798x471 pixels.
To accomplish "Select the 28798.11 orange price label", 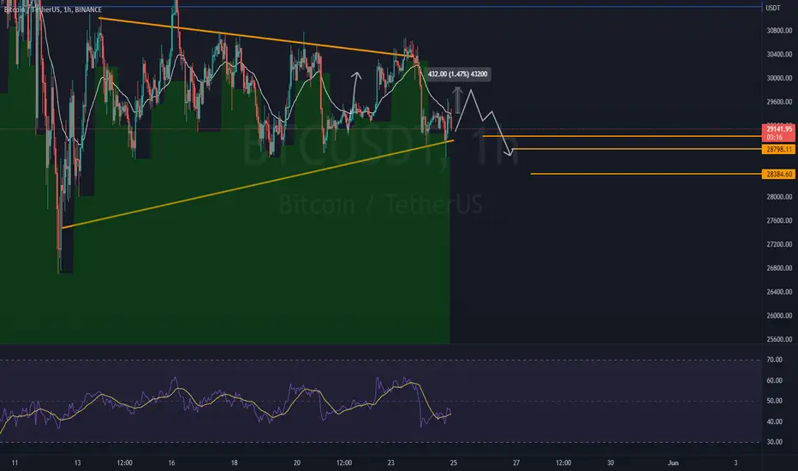I will coord(778,149).
